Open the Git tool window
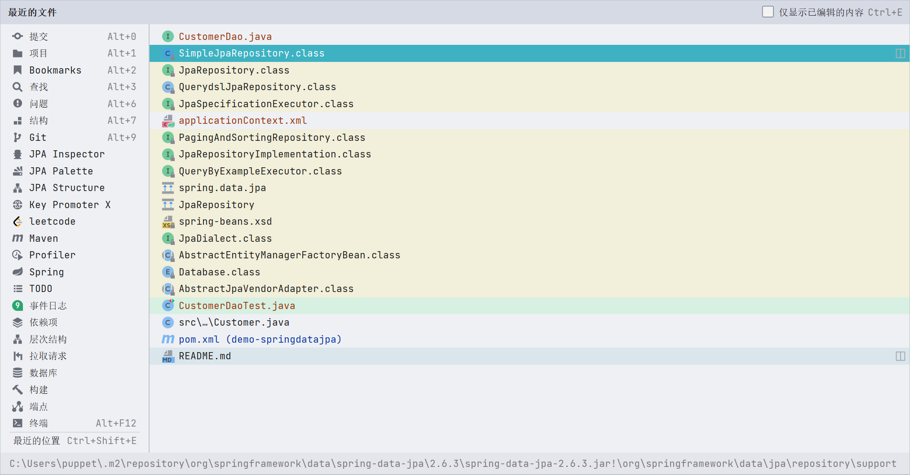Image resolution: width=910 pixels, height=475 pixels. 38,138
